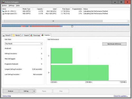
Task: Sort by the Fragmentation column header
Action: [77, 9]
